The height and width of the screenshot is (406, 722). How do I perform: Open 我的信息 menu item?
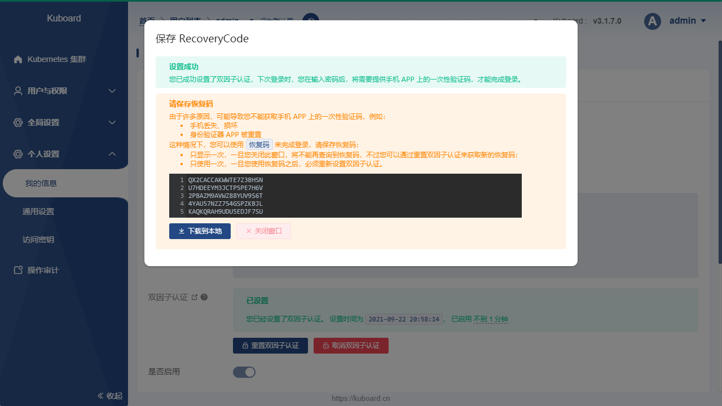click(x=41, y=183)
